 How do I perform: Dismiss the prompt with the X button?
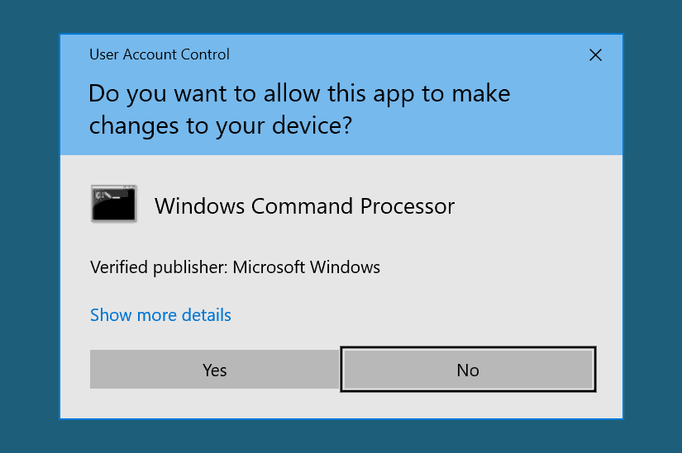pos(595,55)
